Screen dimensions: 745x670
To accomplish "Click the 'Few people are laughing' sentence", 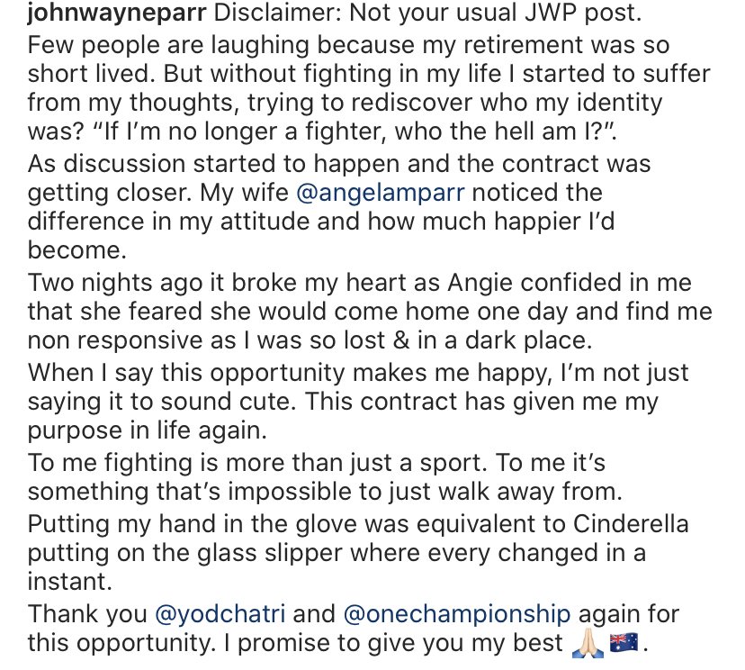I will click(x=135, y=45).
